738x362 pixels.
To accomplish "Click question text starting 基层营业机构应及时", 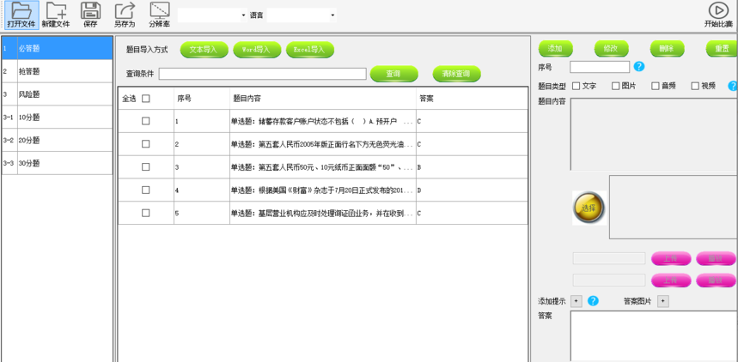I will point(322,213).
